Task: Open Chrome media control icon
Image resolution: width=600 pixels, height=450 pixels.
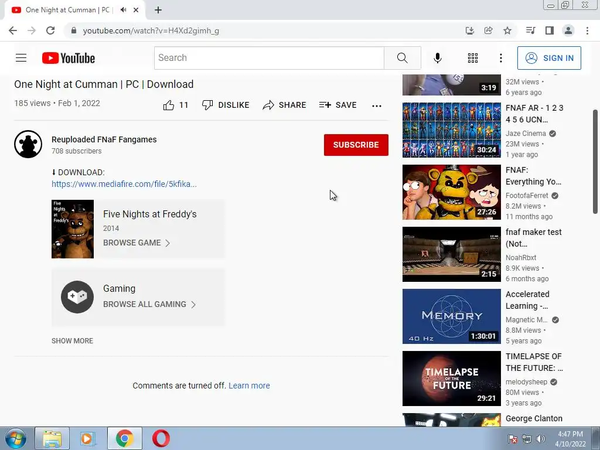Action: click(x=530, y=30)
